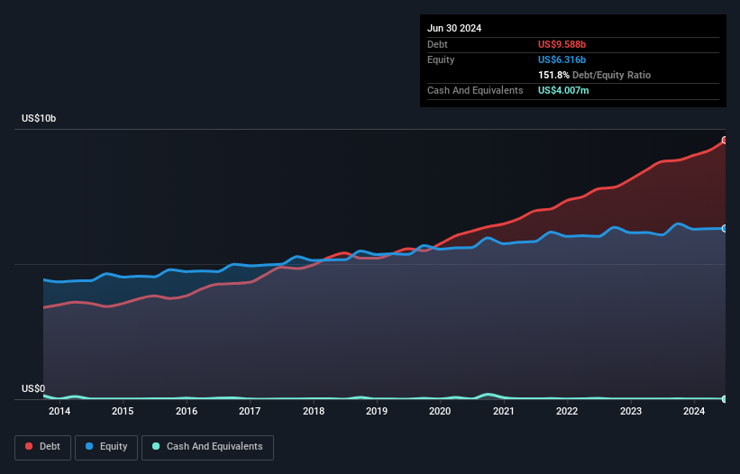This screenshot has height=474, width=740.
Task: Click the US$6.316b equity value
Action: point(562,59)
